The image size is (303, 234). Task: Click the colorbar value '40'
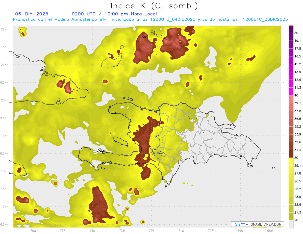point(296,95)
